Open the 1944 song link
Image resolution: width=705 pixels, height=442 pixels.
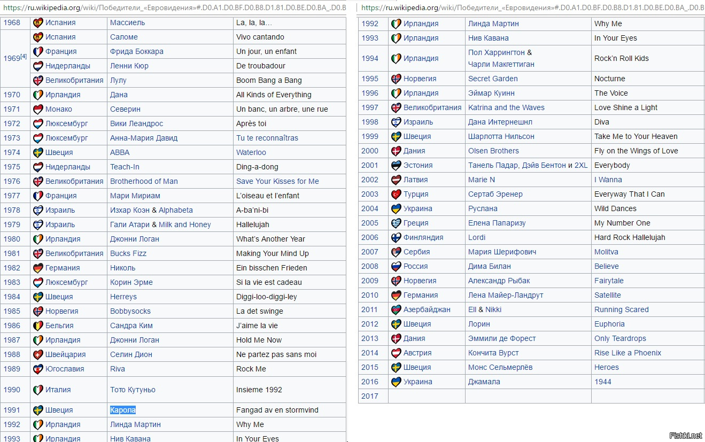pos(603,382)
